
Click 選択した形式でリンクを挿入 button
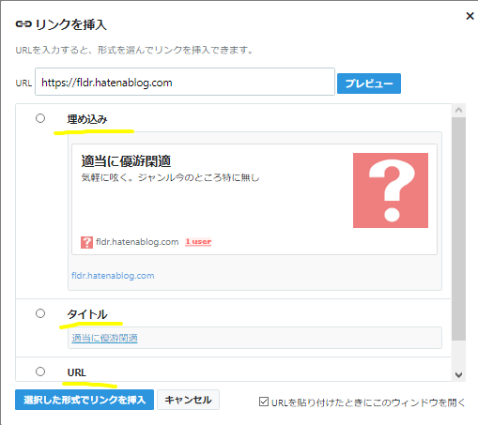pyautogui.click(x=85, y=400)
